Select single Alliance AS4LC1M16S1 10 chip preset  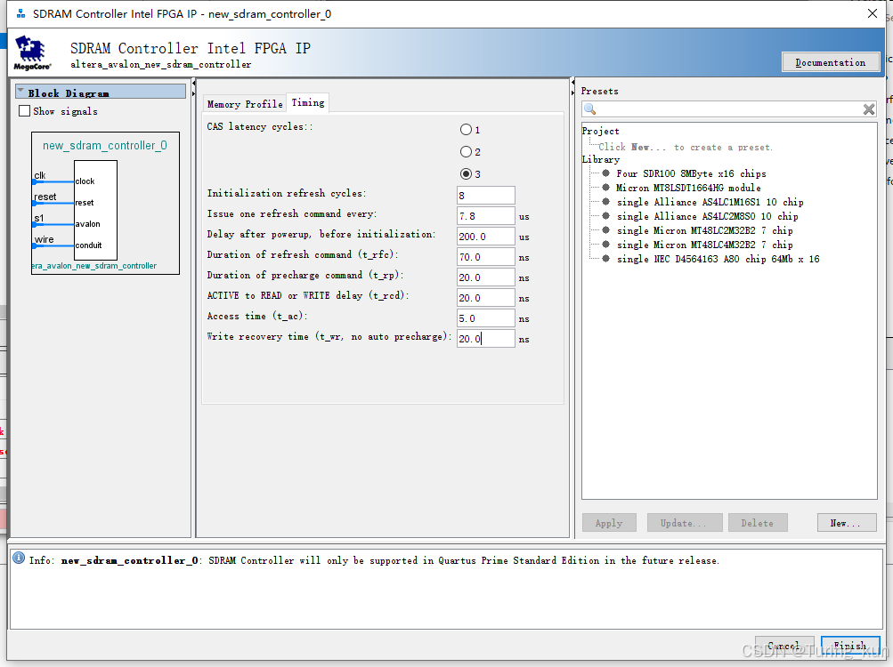click(x=710, y=202)
